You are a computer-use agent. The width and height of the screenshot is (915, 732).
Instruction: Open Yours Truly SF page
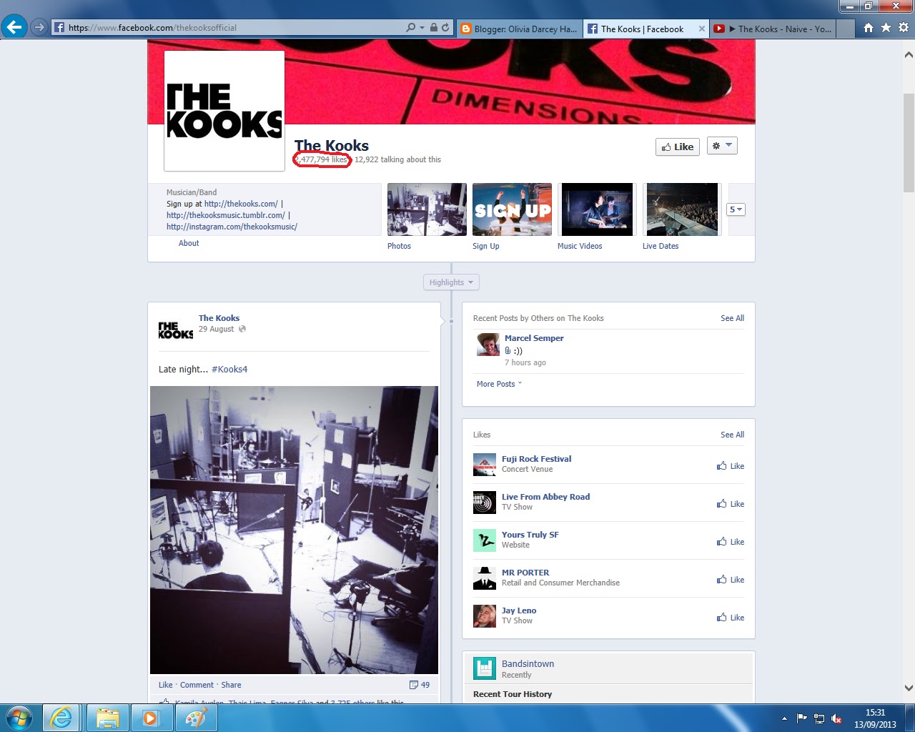coord(530,535)
